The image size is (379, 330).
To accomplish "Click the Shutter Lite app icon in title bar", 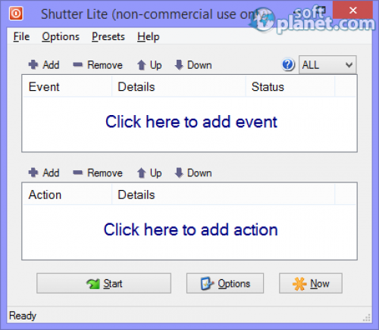I will click(x=16, y=13).
